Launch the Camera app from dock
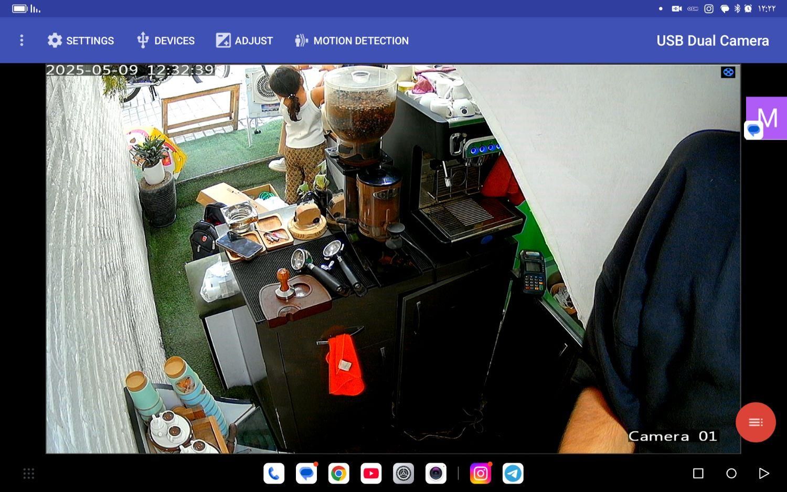This screenshot has height=492, width=787. coord(436,474)
